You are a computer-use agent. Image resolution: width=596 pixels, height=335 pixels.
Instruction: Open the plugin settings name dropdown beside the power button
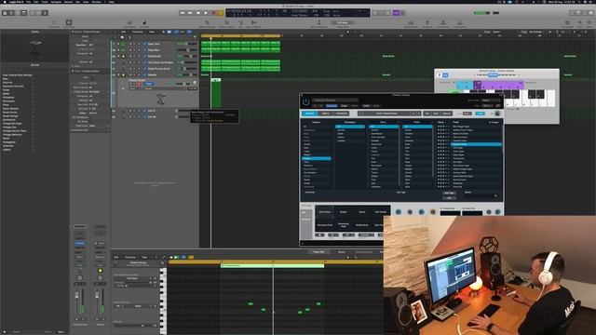pyautogui.click(x=334, y=100)
